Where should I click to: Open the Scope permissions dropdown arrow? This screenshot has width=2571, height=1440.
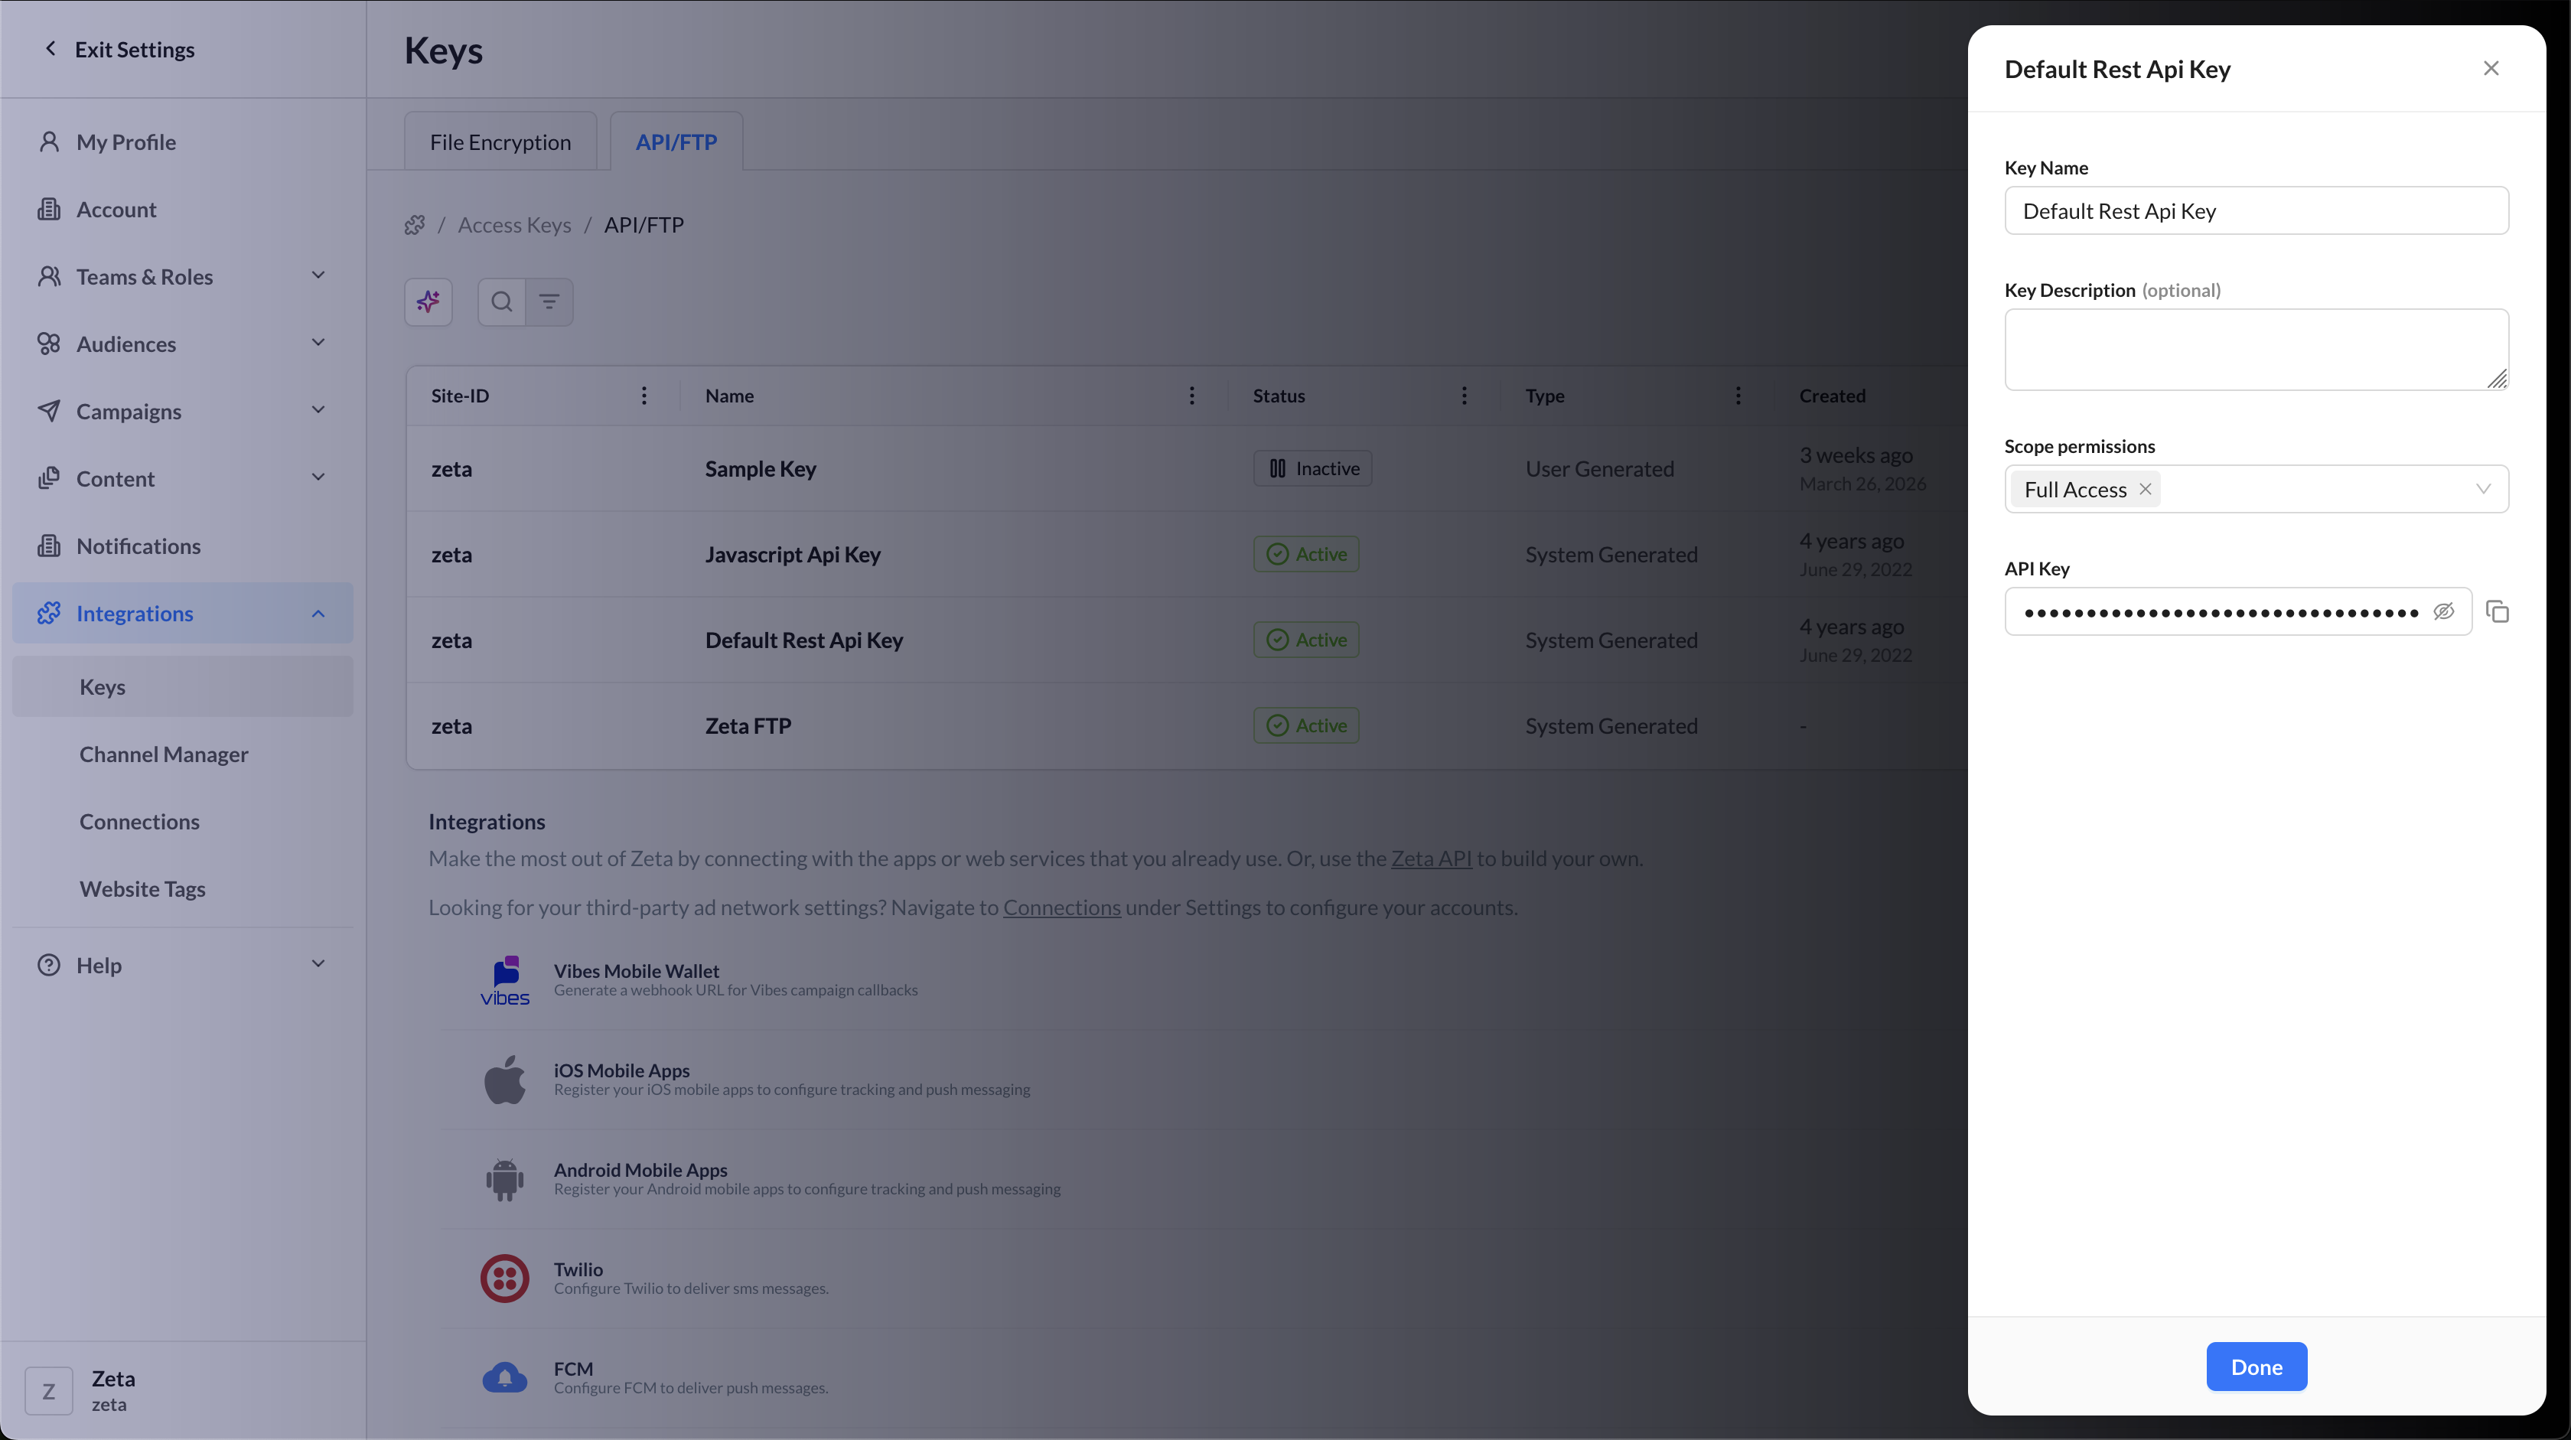coord(2483,489)
